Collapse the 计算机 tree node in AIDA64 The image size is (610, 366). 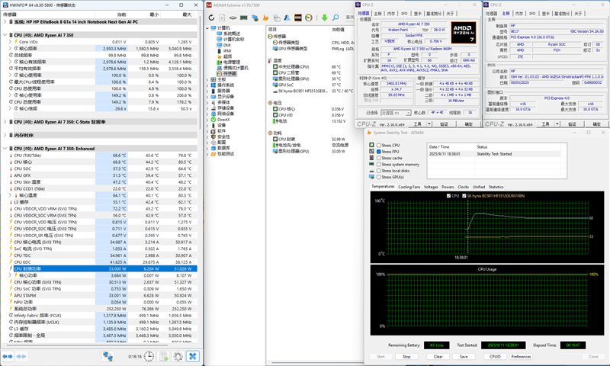(x=209, y=28)
